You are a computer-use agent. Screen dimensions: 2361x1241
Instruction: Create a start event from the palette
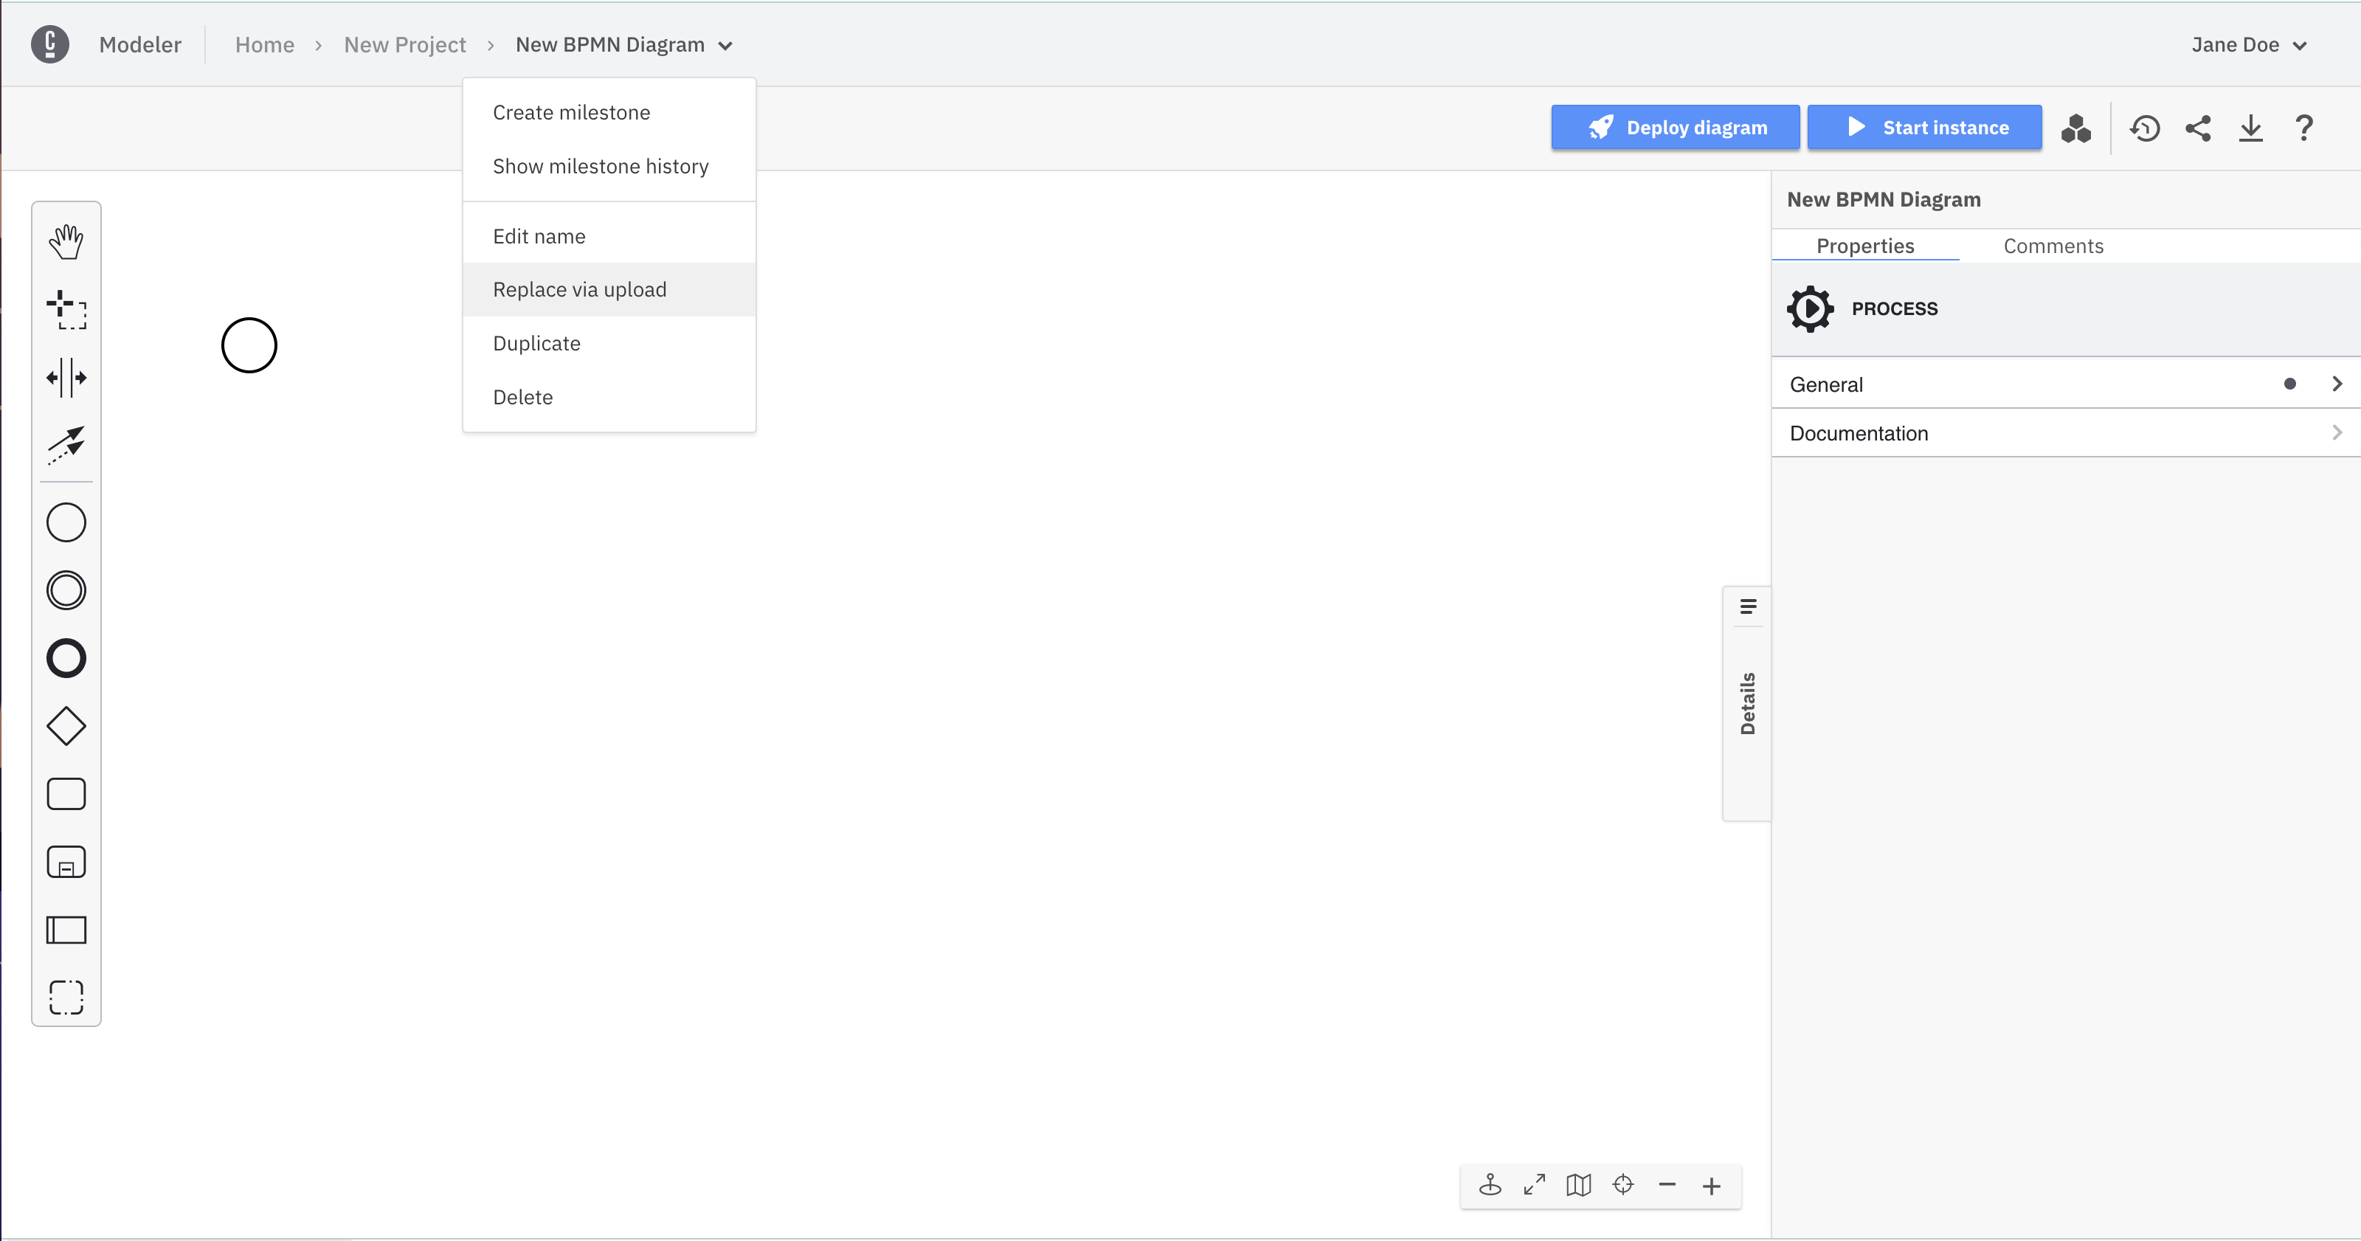(x=65, y=522)
